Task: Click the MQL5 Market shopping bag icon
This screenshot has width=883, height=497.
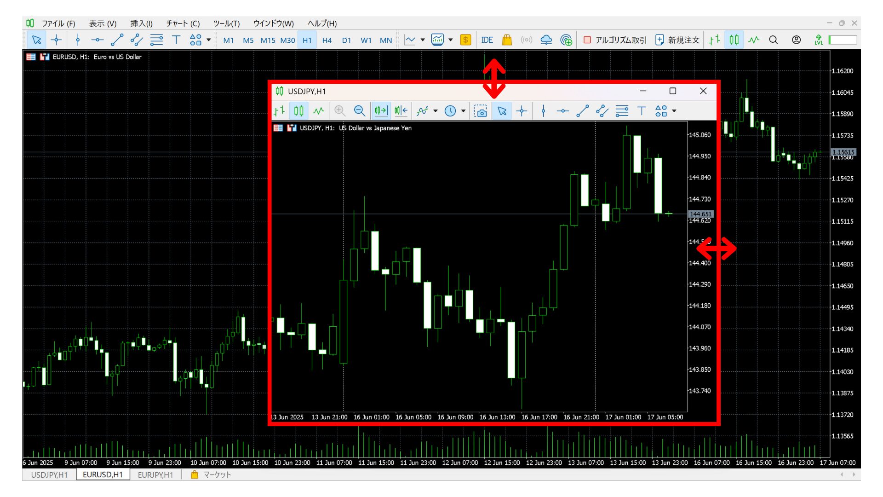Action: pyautogui.click(x=507, y=40)
